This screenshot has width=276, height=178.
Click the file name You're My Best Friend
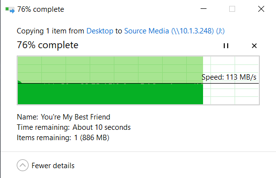[75, 117]
